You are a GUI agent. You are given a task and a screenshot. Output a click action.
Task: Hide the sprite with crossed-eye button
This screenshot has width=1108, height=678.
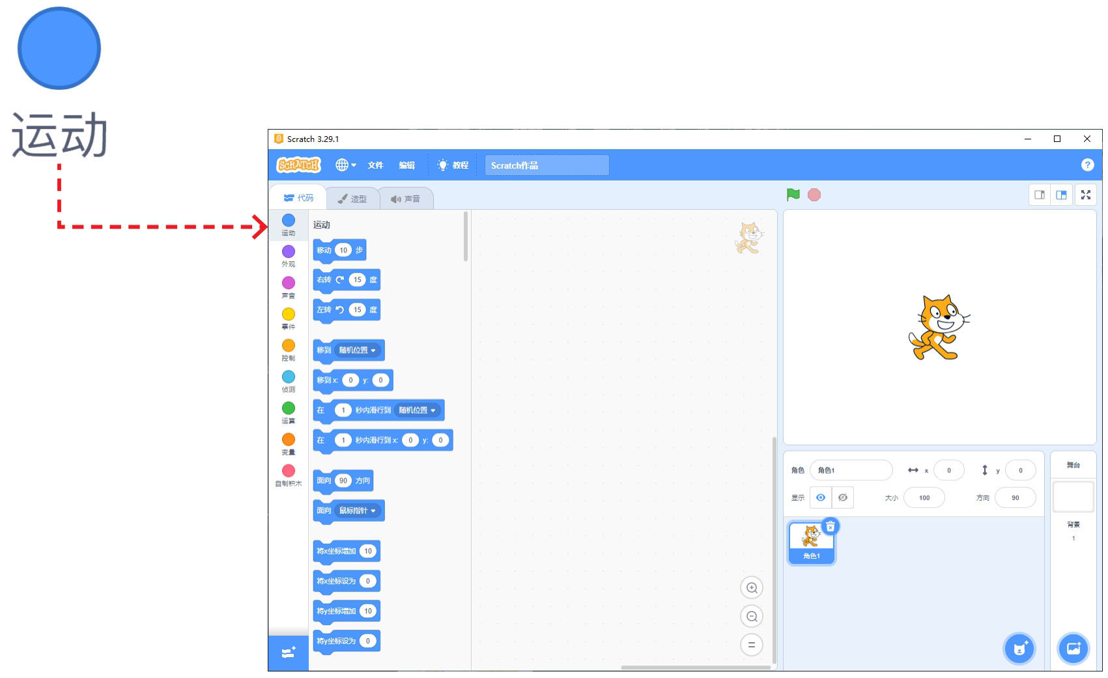coord(843,498)
